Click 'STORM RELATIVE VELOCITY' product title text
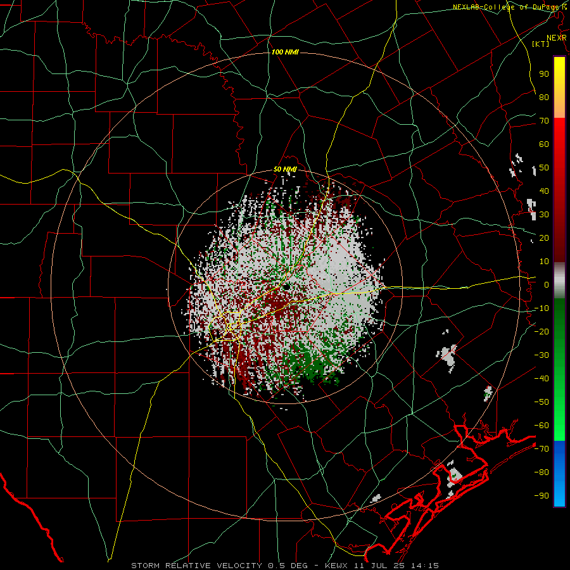 point(196,566)
